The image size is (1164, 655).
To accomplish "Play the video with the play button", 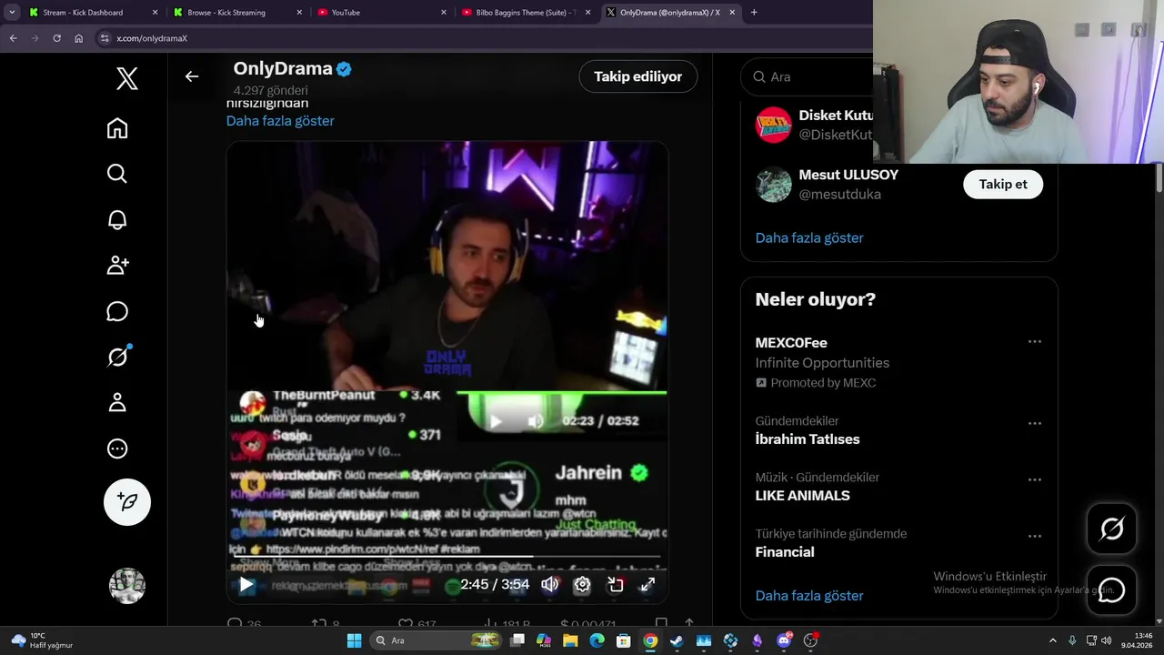I will point(246,585).
